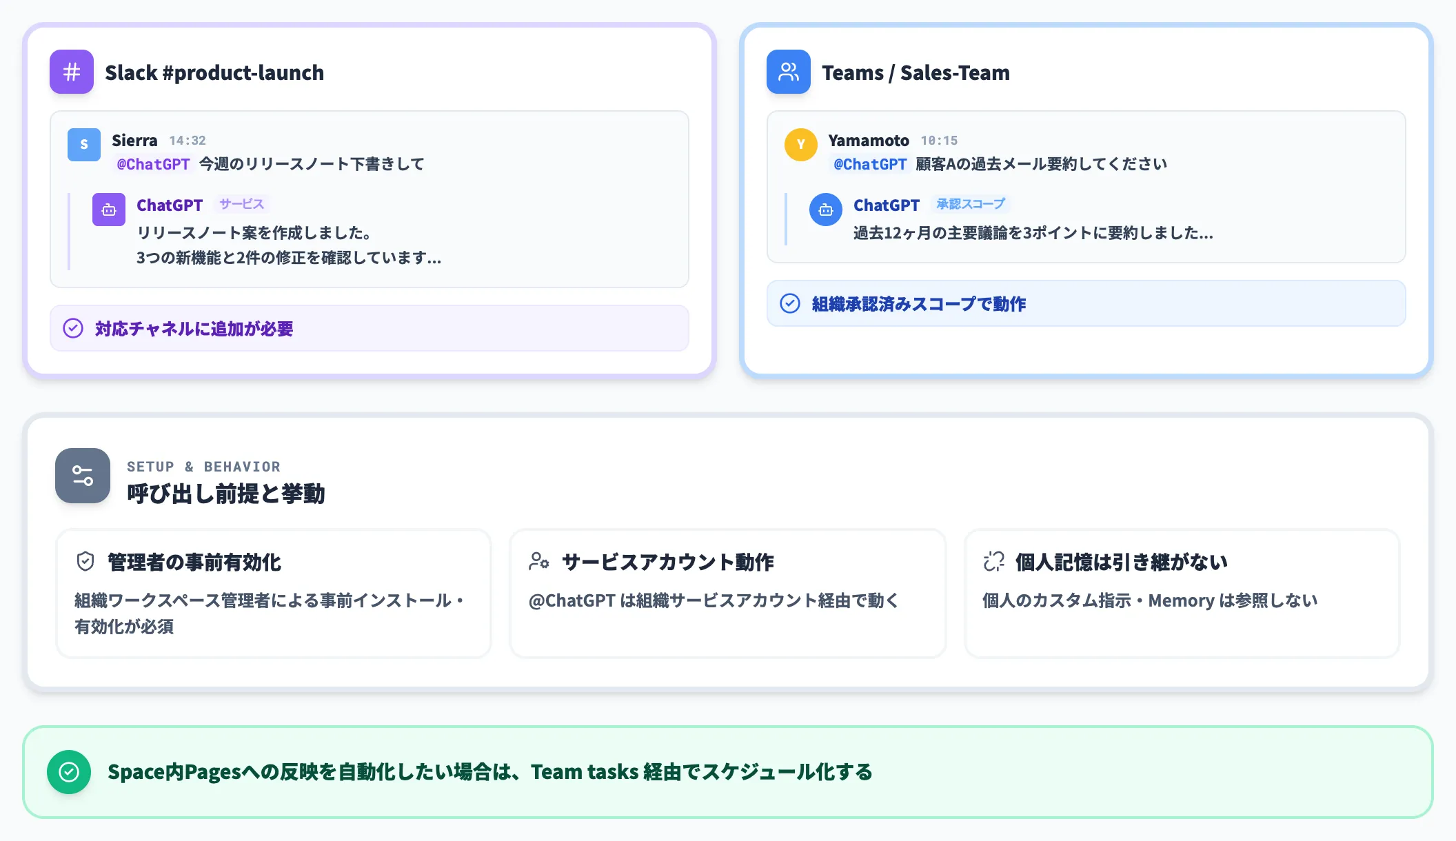Viewport: 1456px width, 841px height.
Task: Click the purple ChatGPT bot icon in Slack
Action: [x=109, y=210]
